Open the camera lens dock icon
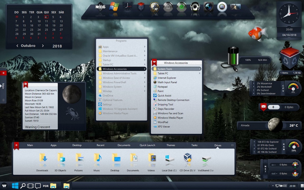The image size is (304, 190). point(209,7)
